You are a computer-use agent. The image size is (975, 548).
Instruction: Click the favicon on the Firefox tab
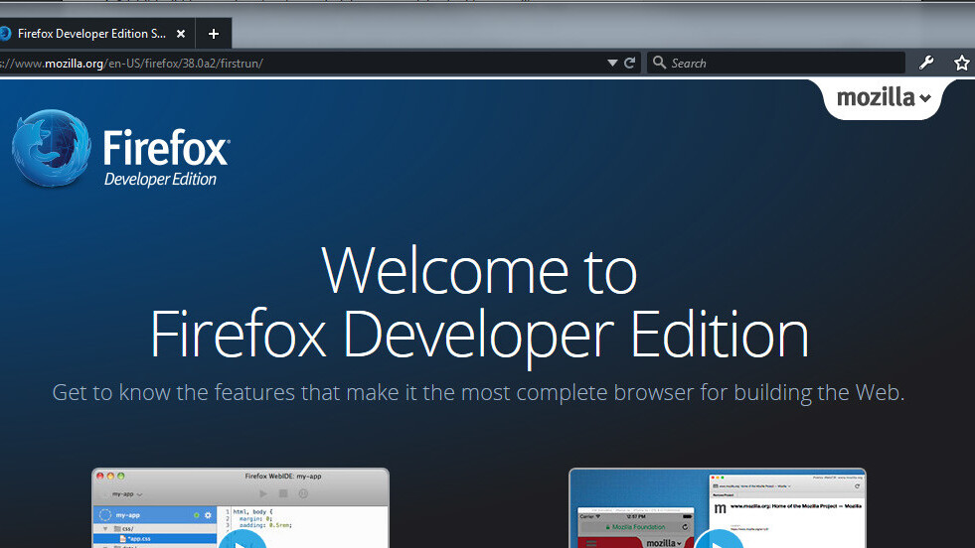5,33
